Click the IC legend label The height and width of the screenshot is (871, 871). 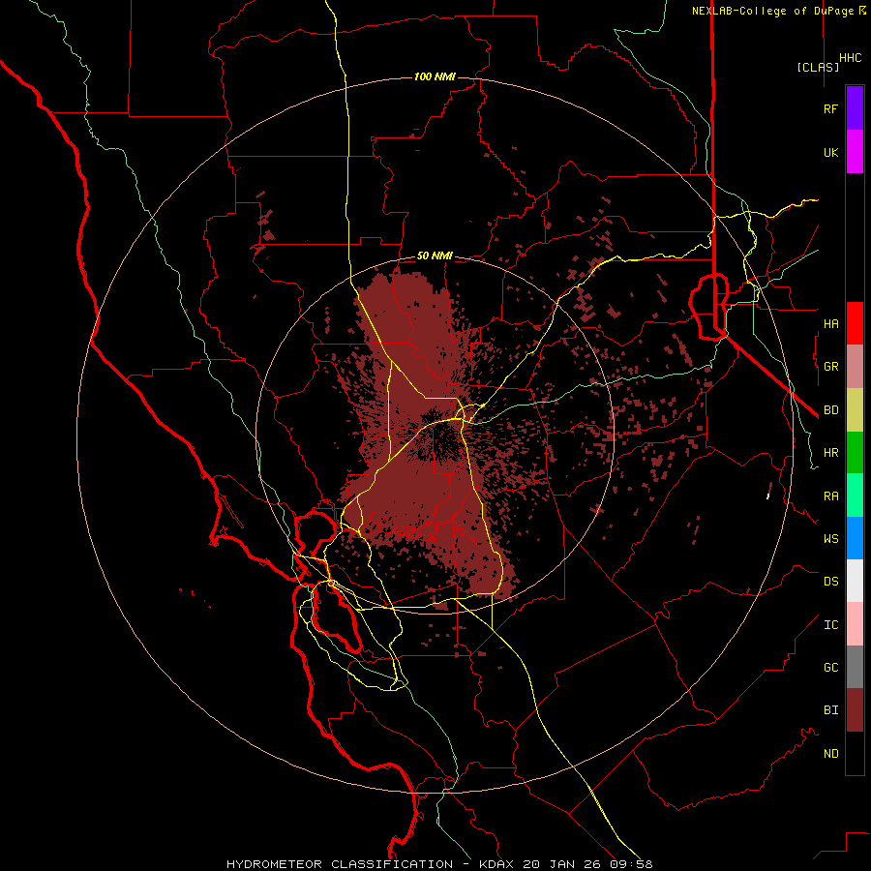tap(830, 625)
